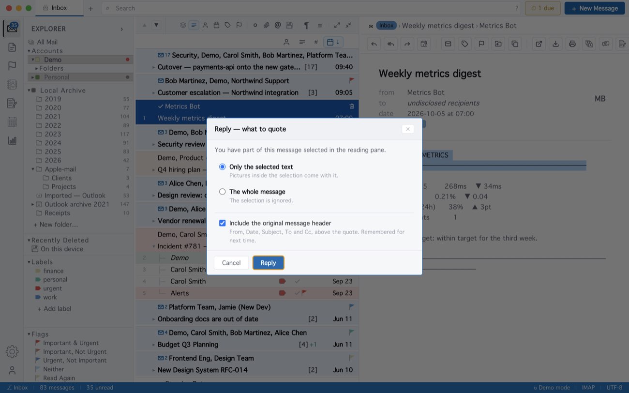
Task: Toggle the highlighted text lines view button
Action: 194,25
